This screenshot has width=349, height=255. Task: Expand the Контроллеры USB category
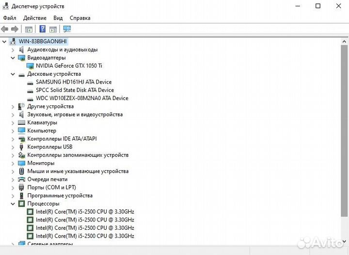pos(13,147)
